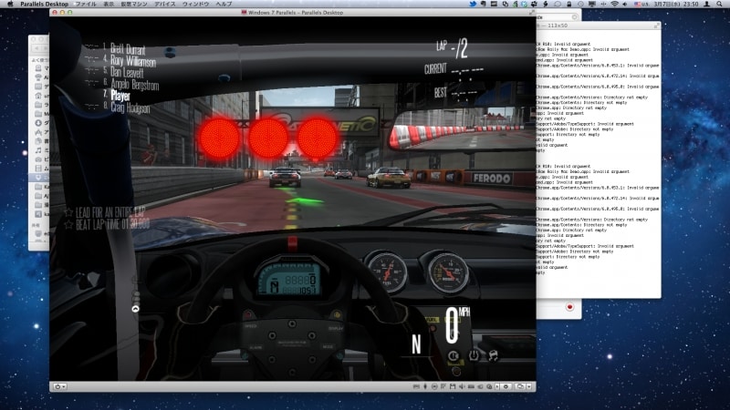Click the Apple logo menu
Viewport: 730px width, 410px height.
tap(9, 5)
